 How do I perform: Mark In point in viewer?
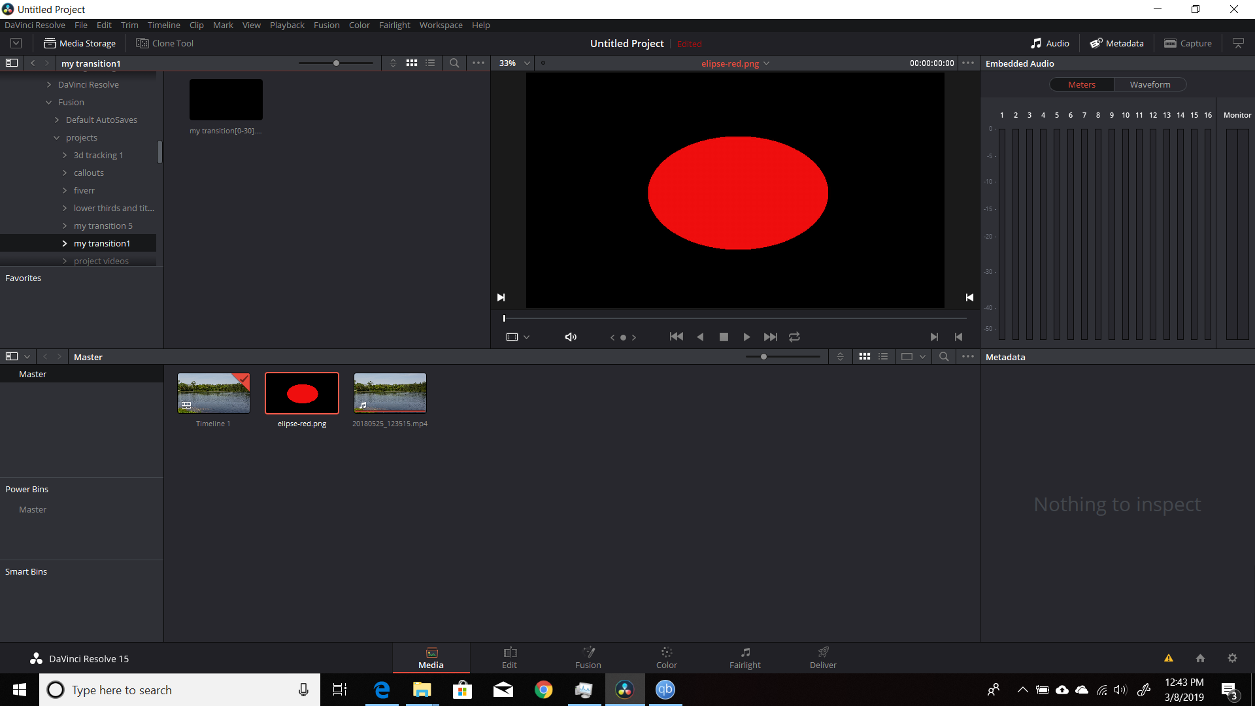(934, 337)
